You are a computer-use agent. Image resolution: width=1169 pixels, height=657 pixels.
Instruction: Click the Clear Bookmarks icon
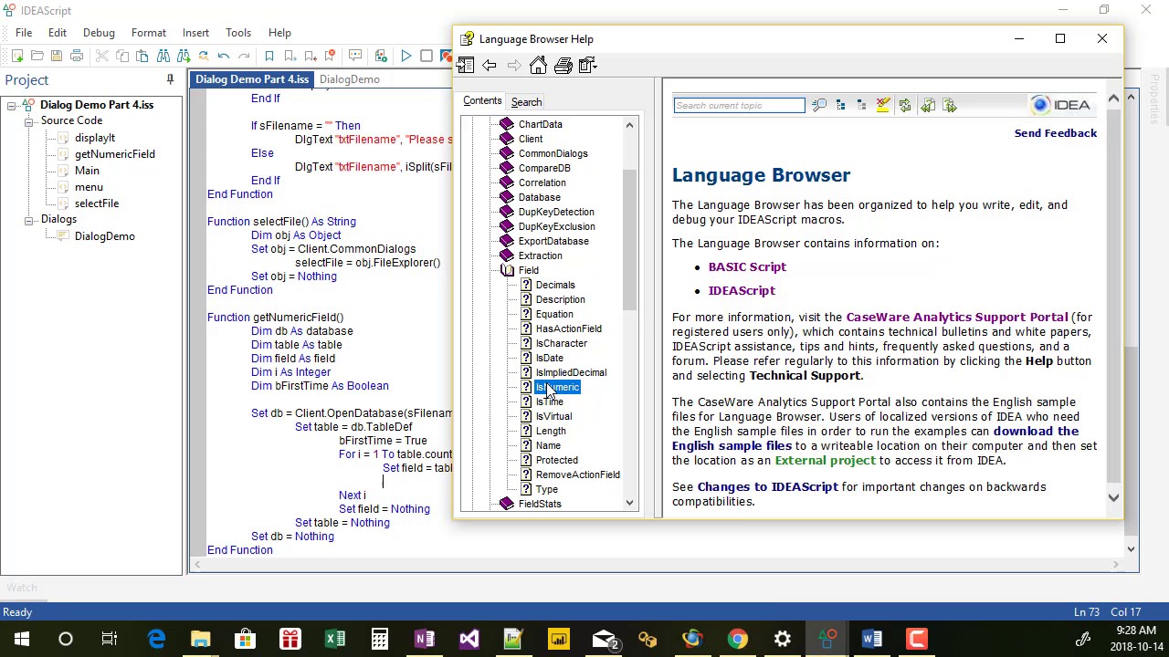coord(331,57)
